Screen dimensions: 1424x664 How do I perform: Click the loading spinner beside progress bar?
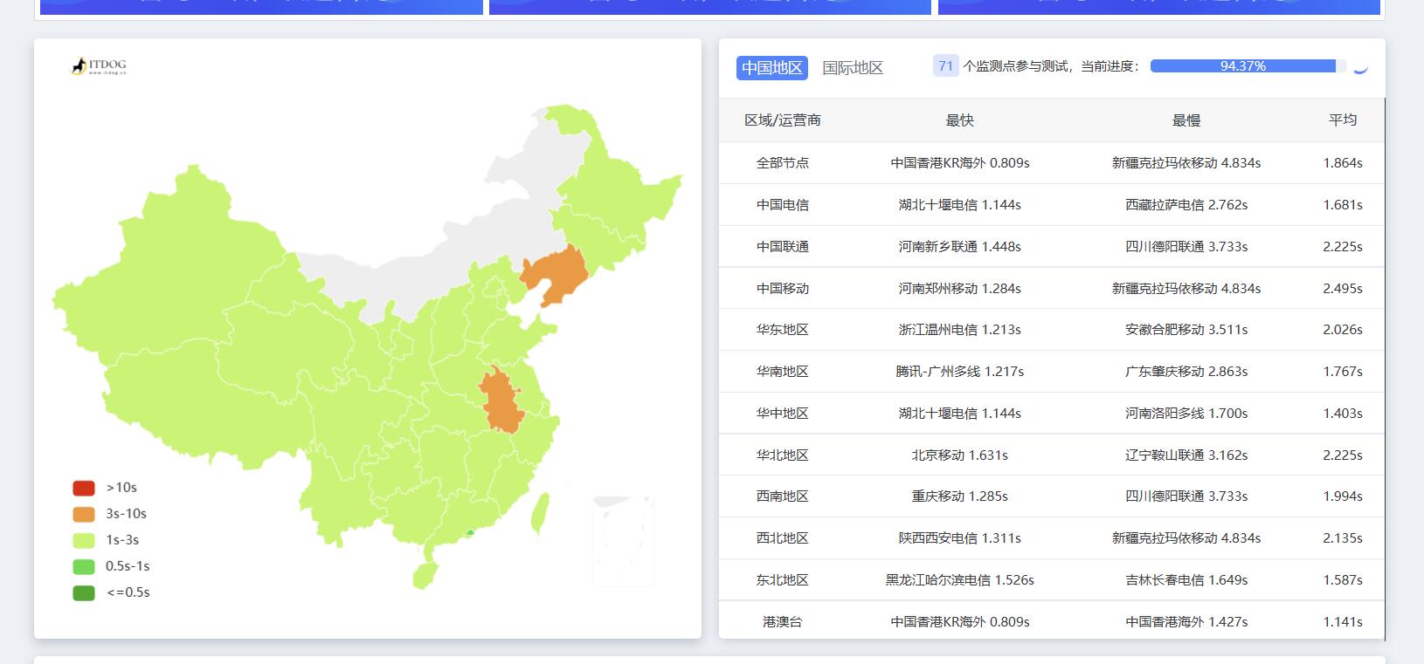tap(1359, 67)
